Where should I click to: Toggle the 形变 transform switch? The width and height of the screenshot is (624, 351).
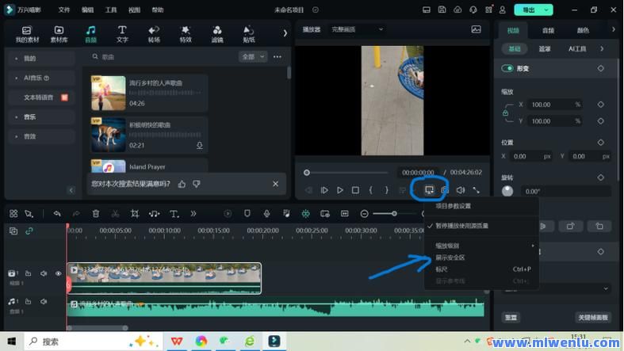507,69
